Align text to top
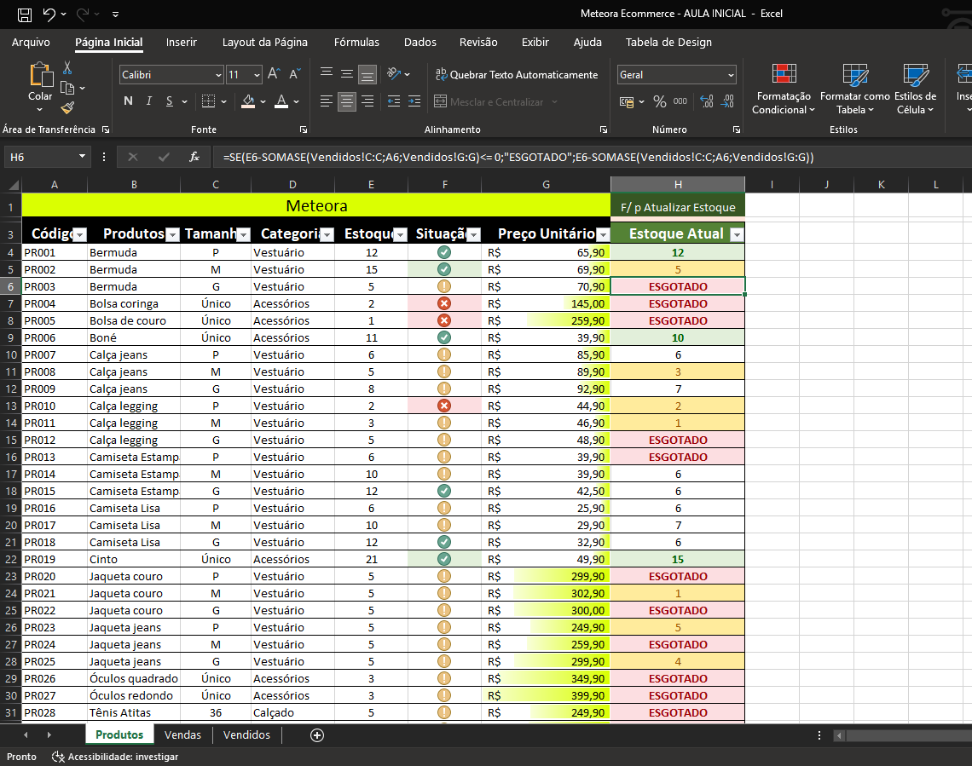Screen dimensions: 972x766 (x=327, y=74)
